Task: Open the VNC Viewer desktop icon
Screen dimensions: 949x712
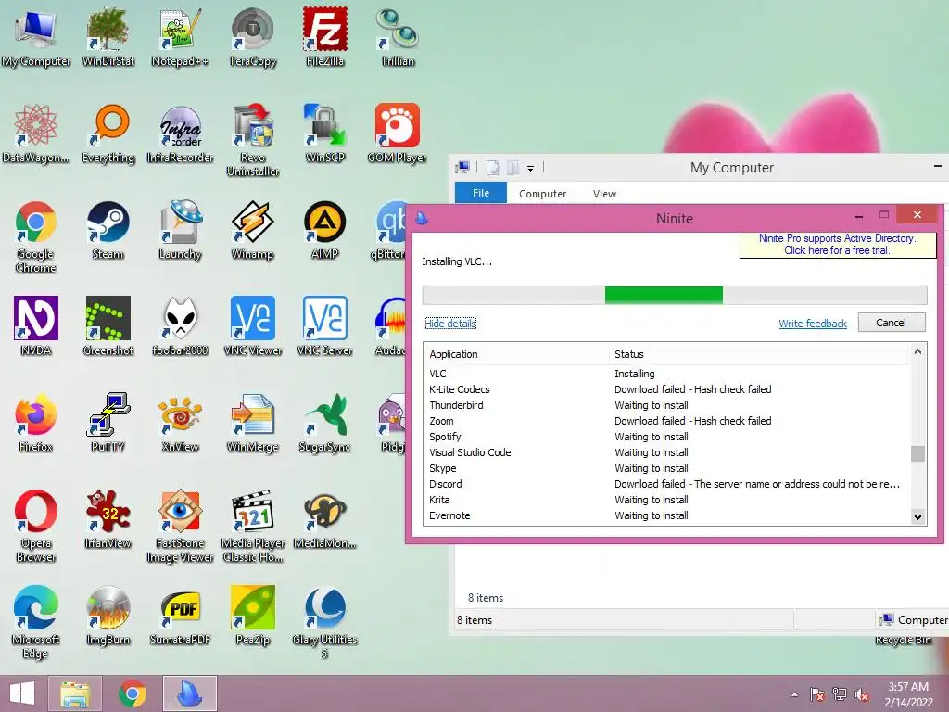Action: [252, 325]
